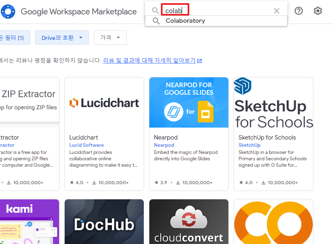Open the SketchUp for Schools logo thumbnail
This screenshot has width=333, height=244.
(x=274, y=102)
